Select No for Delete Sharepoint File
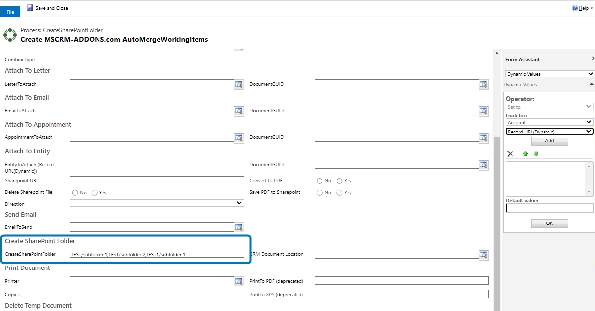 (75, 193)
